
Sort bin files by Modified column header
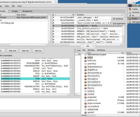(133, 53)
